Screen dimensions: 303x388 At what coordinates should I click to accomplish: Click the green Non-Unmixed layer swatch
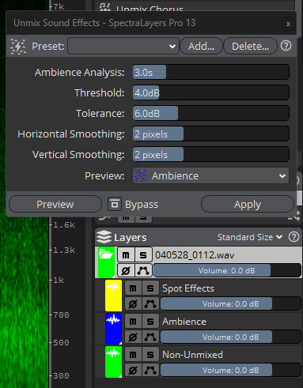(113, 362)
